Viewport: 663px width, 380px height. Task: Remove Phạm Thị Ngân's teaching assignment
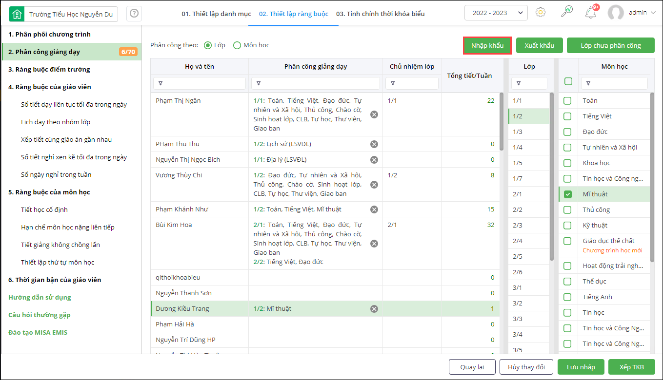374,114
